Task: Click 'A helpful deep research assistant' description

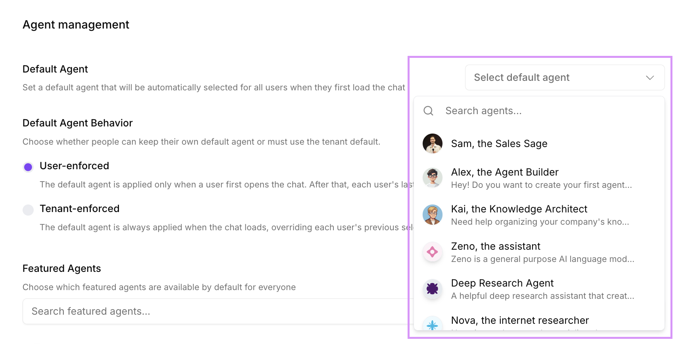Action: coord(542,296)
